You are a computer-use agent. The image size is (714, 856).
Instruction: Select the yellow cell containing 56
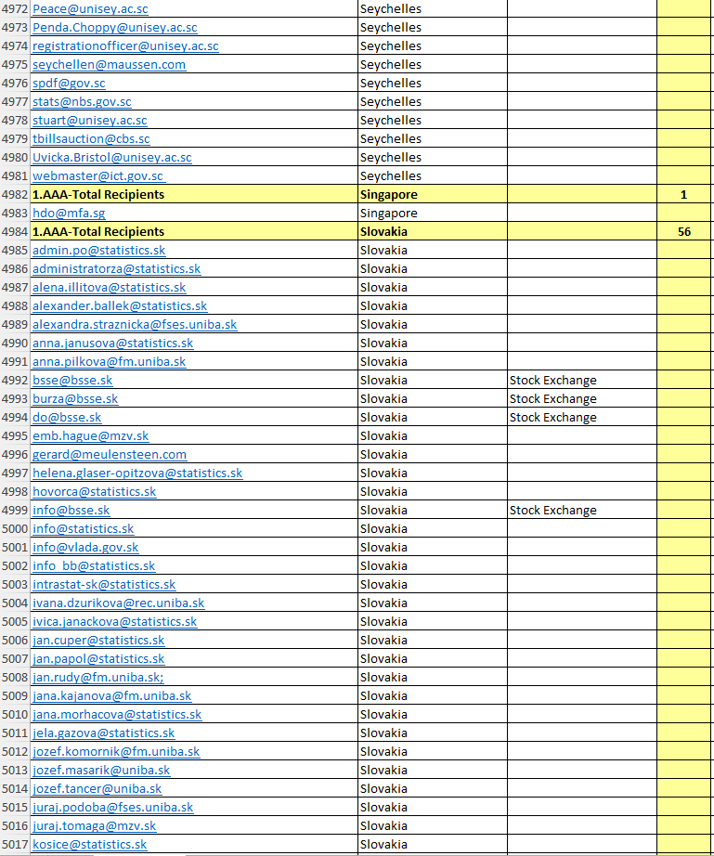click(684, 231)
